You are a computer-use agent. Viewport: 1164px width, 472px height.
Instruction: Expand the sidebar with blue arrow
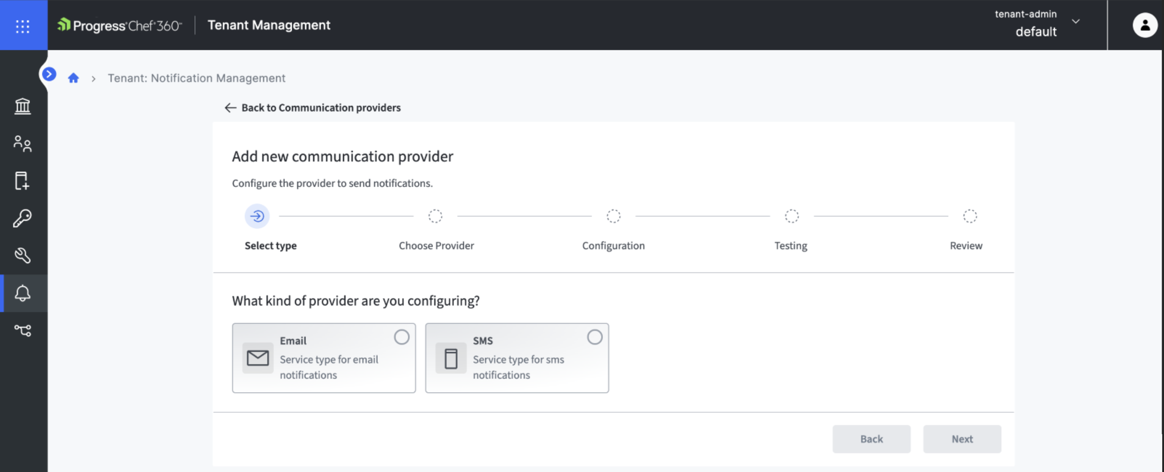(x=49, y=73)
